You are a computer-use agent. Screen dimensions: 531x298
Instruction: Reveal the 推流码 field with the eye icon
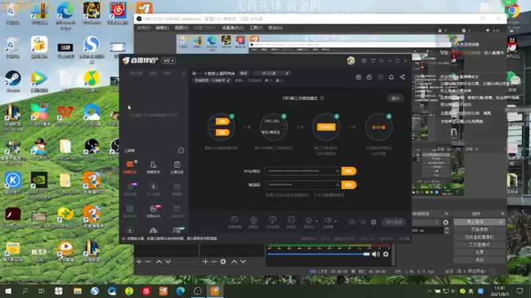pyautogui.click(x=338, y=185)
